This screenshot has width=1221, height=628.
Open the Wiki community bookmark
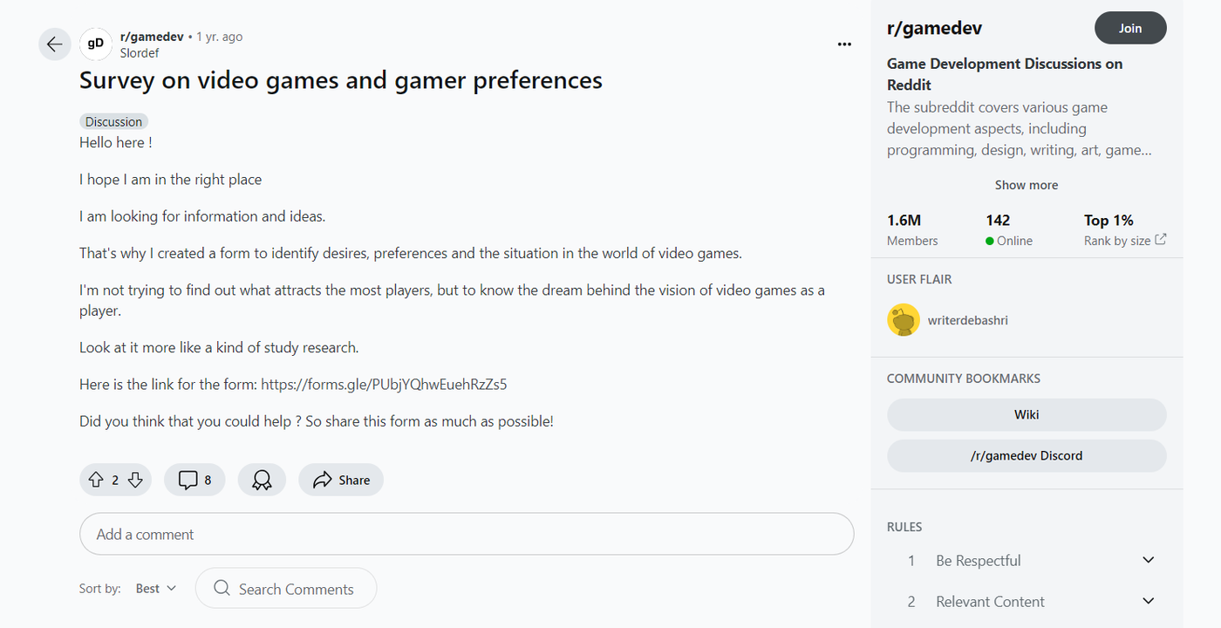coord(1027,414)
